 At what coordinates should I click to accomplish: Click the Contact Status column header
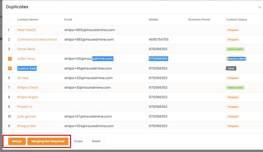click(x=236, y=19)
